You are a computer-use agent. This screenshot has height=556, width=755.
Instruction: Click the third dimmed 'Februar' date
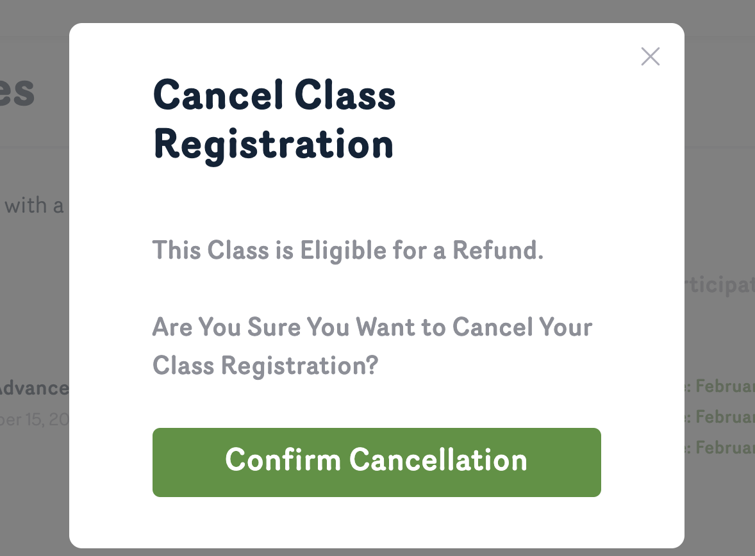[x=725, y=447]
